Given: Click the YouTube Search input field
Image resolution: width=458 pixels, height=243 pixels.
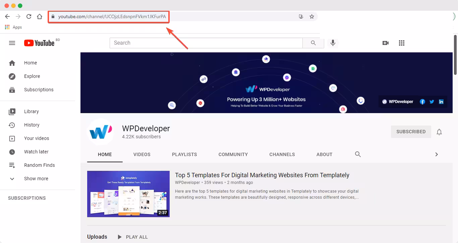Looking at the screenshot, I should 206,43.
